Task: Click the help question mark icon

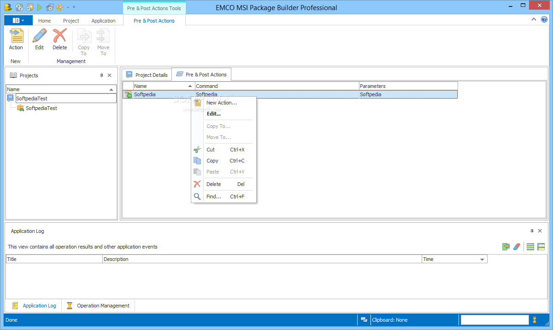Action: tap(544, 19)
